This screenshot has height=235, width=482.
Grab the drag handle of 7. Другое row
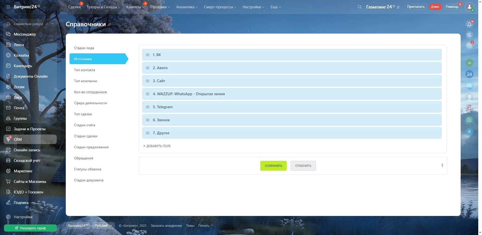(148, 133)
